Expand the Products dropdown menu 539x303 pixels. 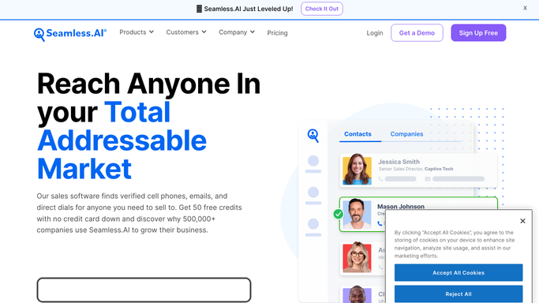point(137,32)
